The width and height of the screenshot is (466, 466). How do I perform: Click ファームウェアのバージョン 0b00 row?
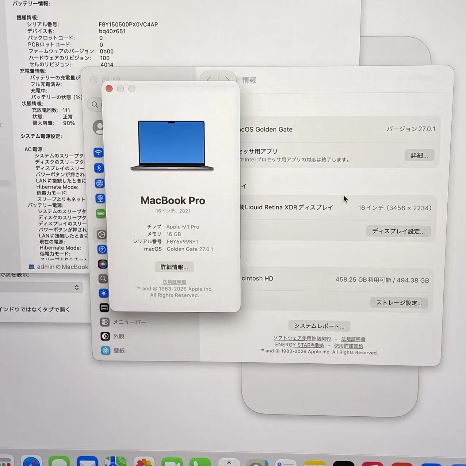(71, 51)
